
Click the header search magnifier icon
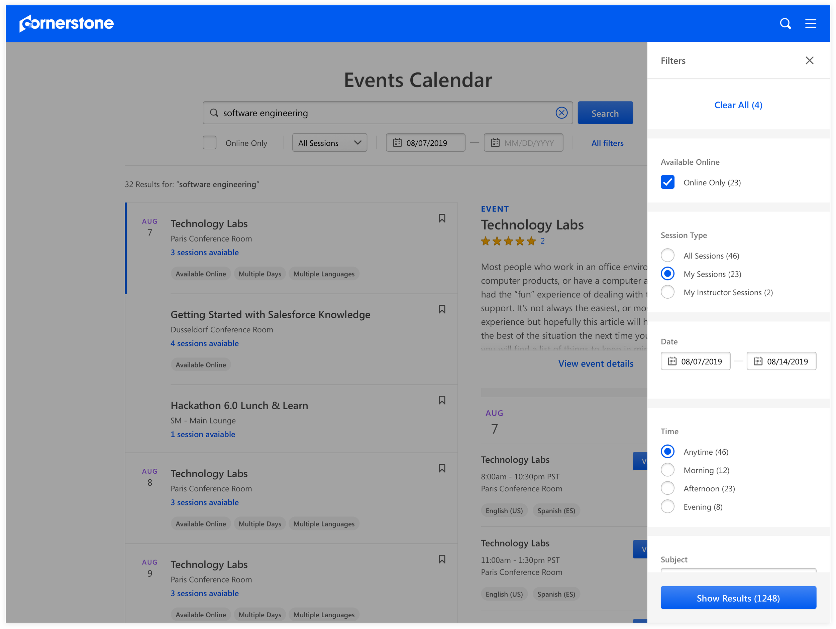(785, 23)
